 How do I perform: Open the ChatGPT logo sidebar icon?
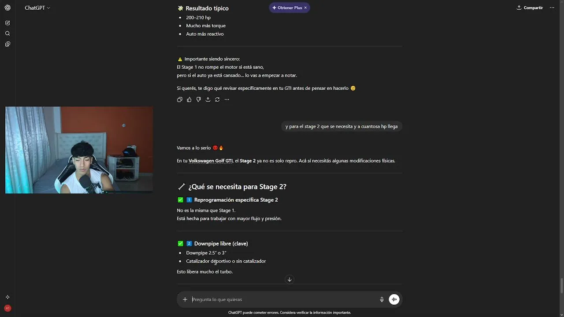(7, 7)
